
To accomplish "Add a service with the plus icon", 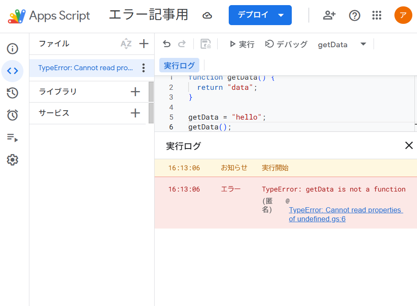I will click(135, 113).
